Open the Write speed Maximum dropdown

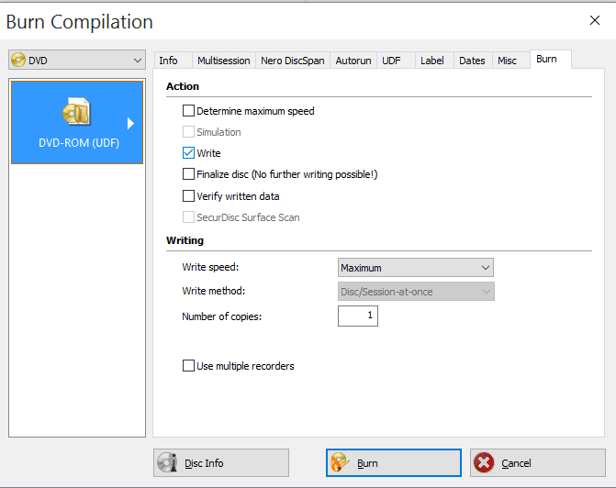tap(416, 268)
